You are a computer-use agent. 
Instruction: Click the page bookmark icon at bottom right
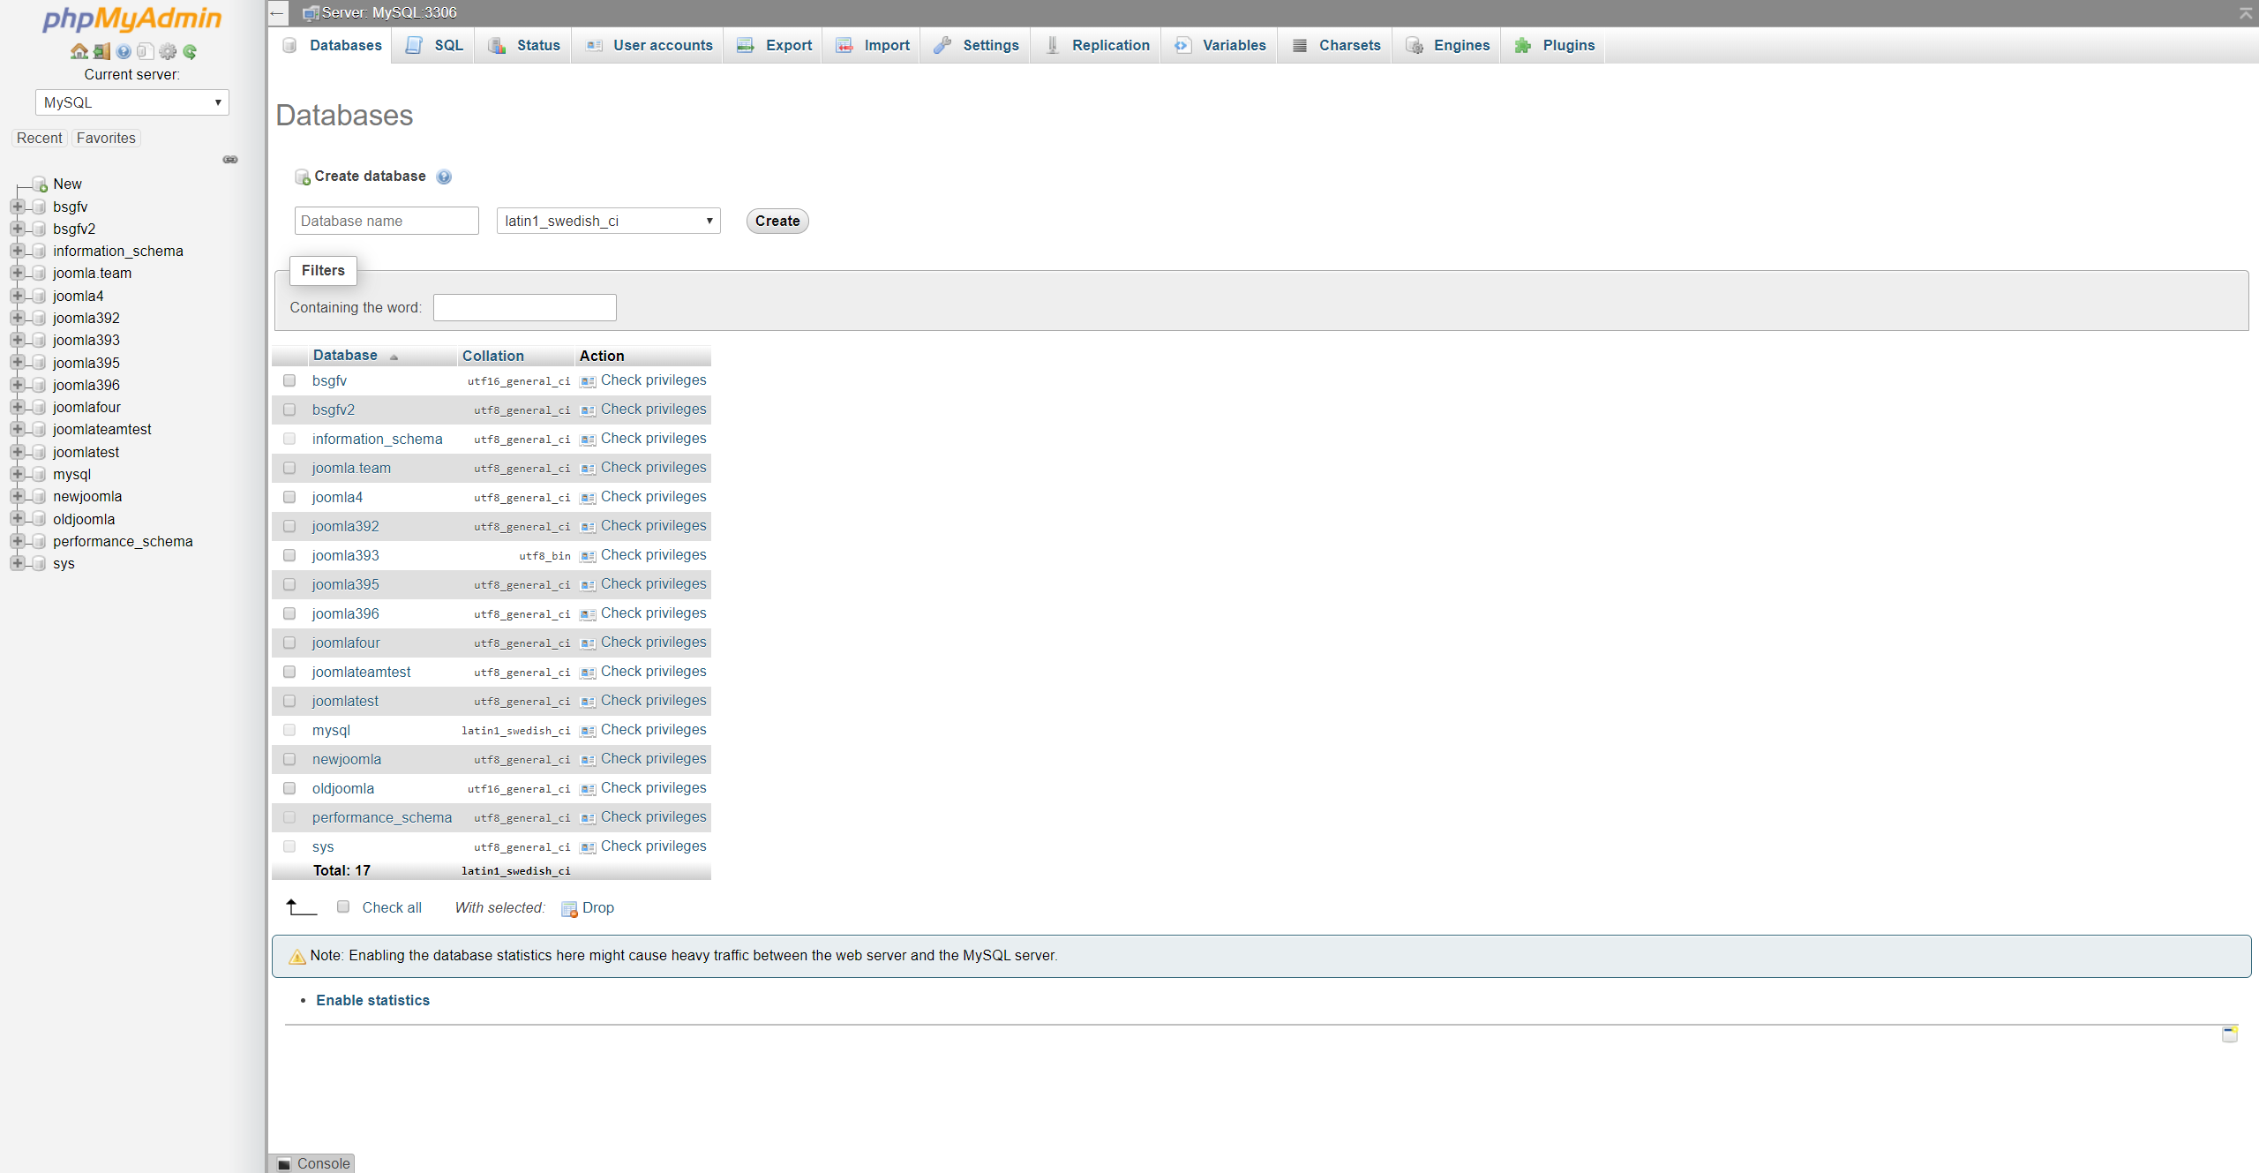2229,1034
